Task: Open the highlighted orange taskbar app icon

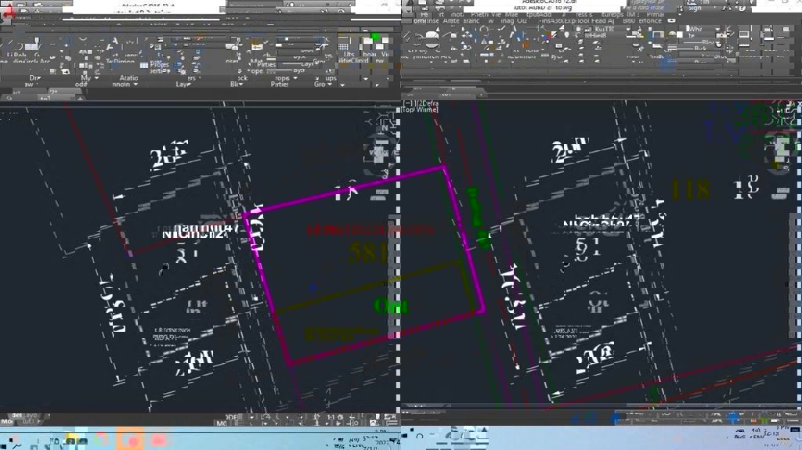Action: point(130,439)
